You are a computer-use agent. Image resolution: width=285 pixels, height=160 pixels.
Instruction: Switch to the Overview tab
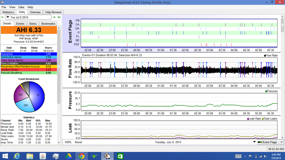tap(35, 12)
